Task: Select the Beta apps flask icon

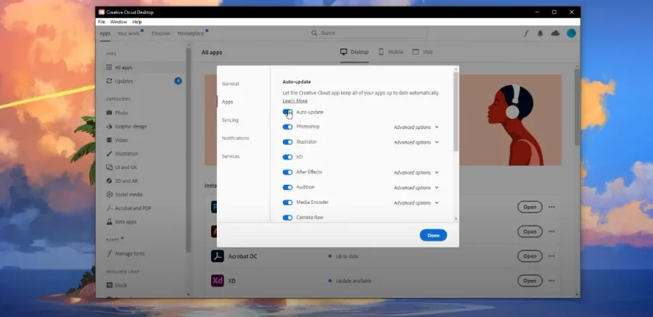Action: [109, 221]
